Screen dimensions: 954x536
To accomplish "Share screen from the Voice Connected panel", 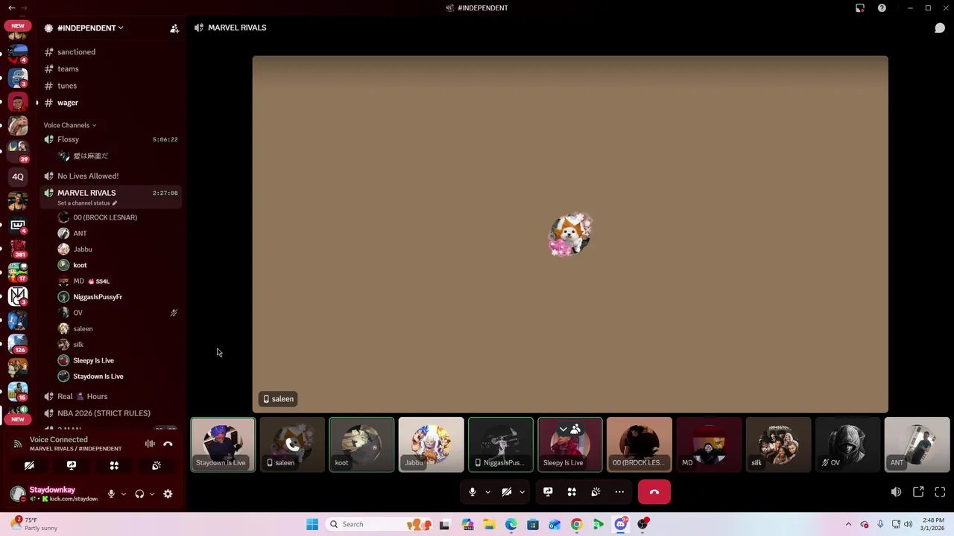I will coord(72,465).
